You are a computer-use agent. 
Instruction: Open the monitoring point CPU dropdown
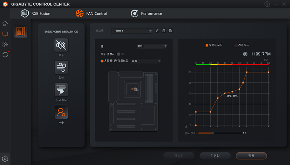click(146, 61)
